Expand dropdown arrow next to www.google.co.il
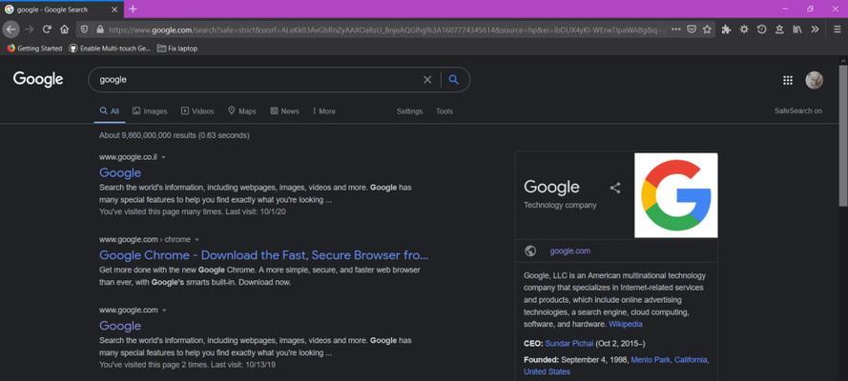The image size is (848, 381). pyautogui.click(x=163, y=157)
